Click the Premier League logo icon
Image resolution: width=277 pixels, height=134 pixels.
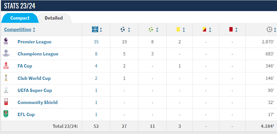pyautogui.click(x=6, y=41)
